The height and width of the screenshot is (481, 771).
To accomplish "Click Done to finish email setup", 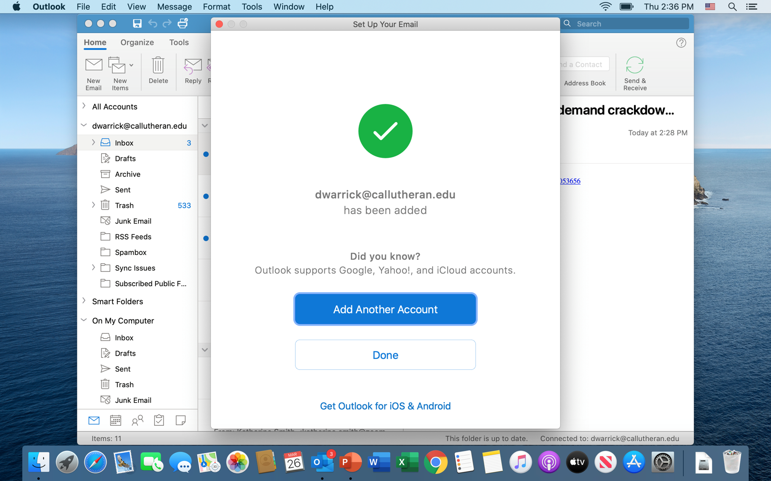I will [385, 355].
